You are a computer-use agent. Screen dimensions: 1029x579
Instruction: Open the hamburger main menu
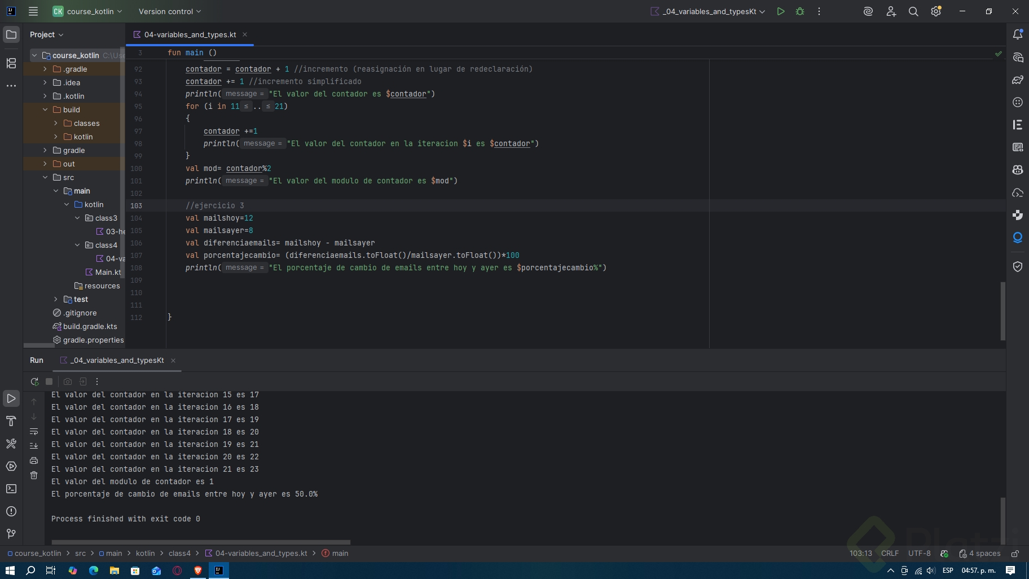pyautogui.click(x=33, y=11)
